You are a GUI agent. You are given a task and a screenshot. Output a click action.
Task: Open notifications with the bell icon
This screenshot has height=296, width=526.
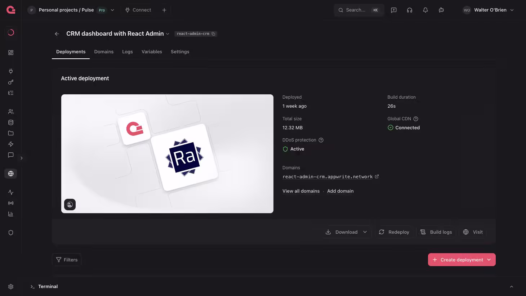[x=425, y=10]
